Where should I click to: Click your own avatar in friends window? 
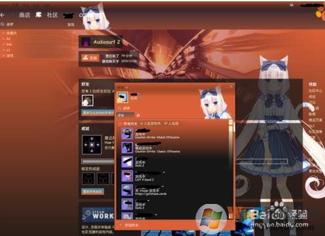pyautogui.click(x=122, y=97)
